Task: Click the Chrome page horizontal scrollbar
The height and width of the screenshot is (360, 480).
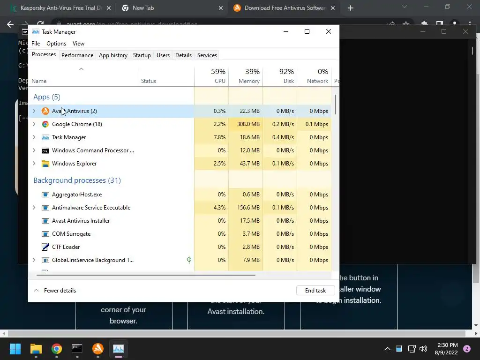Action: 236,333
